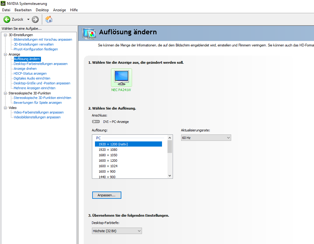Open Mehrere Anzeigen einrichten

coord(35,88)
